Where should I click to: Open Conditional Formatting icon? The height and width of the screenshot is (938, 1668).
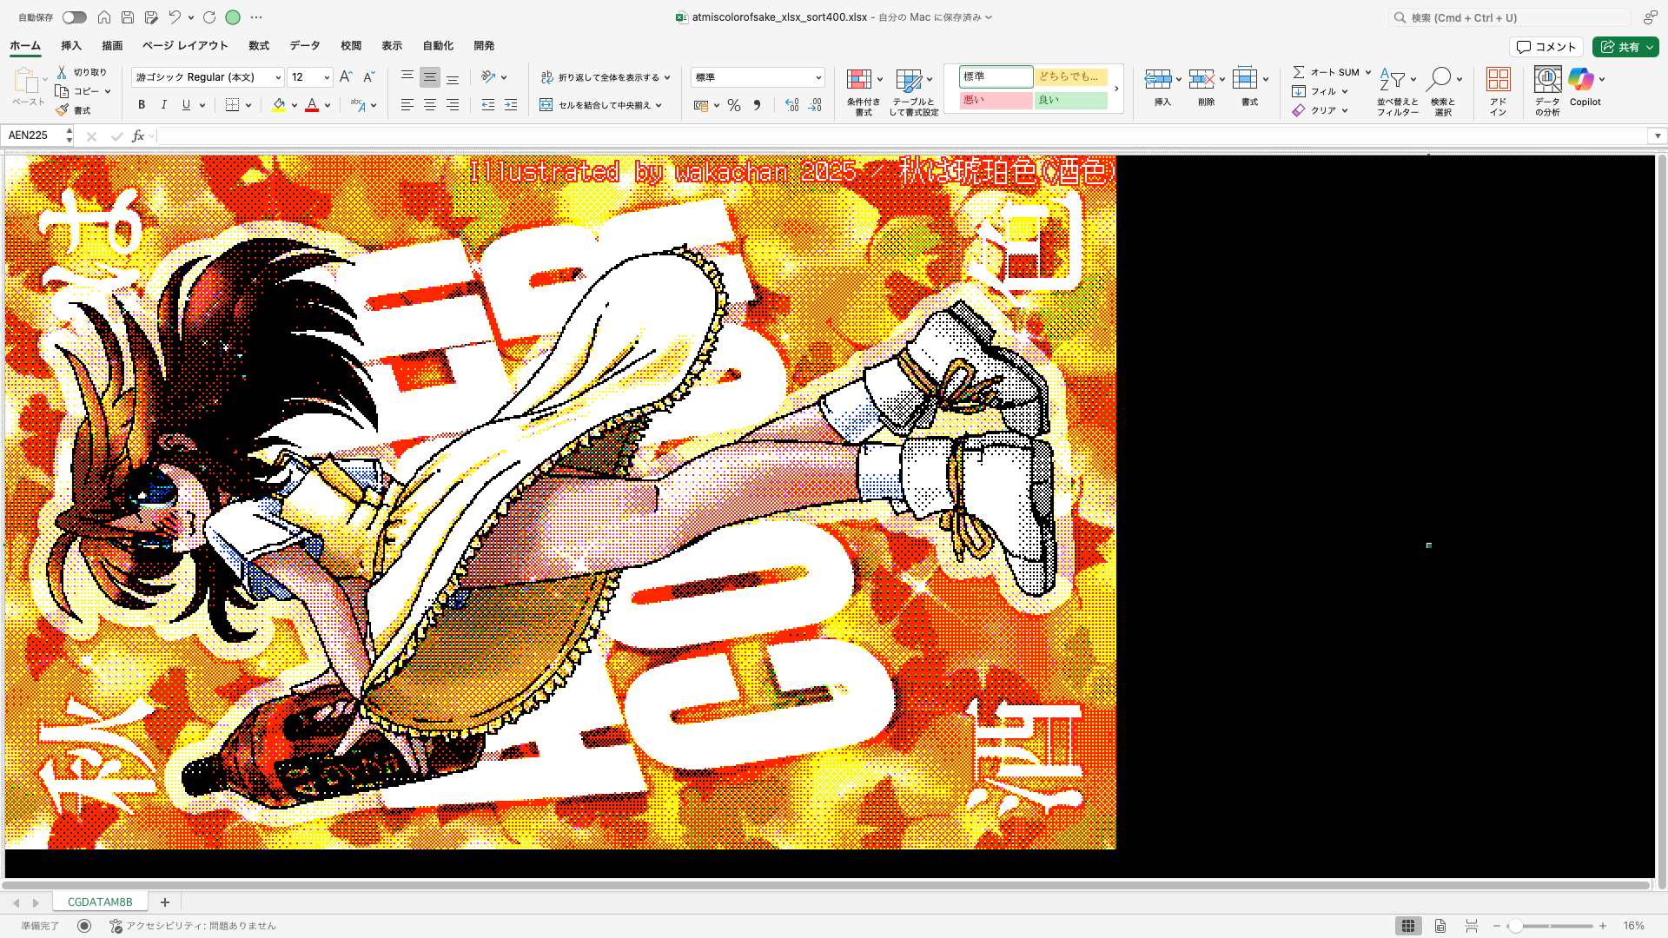(x=858, y=80)
